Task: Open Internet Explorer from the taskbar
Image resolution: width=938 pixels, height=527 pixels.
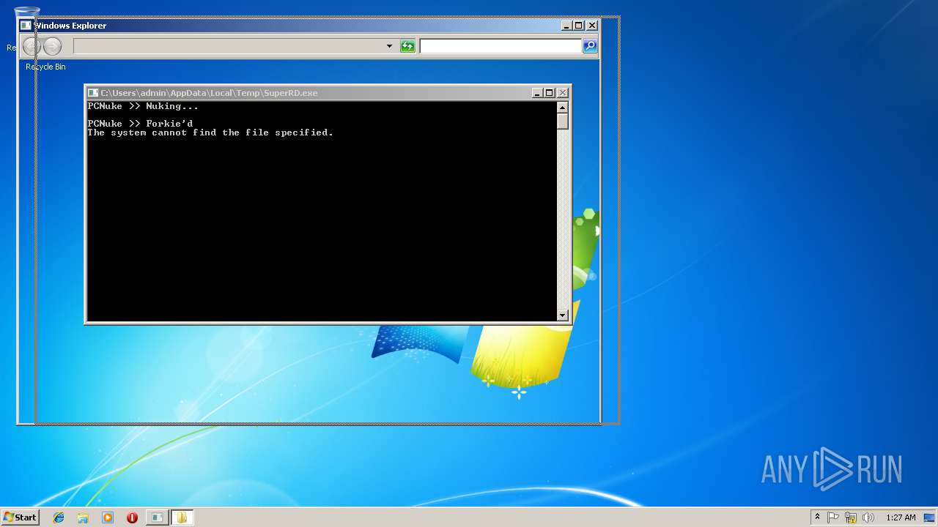Action: [x=59, y=517]
